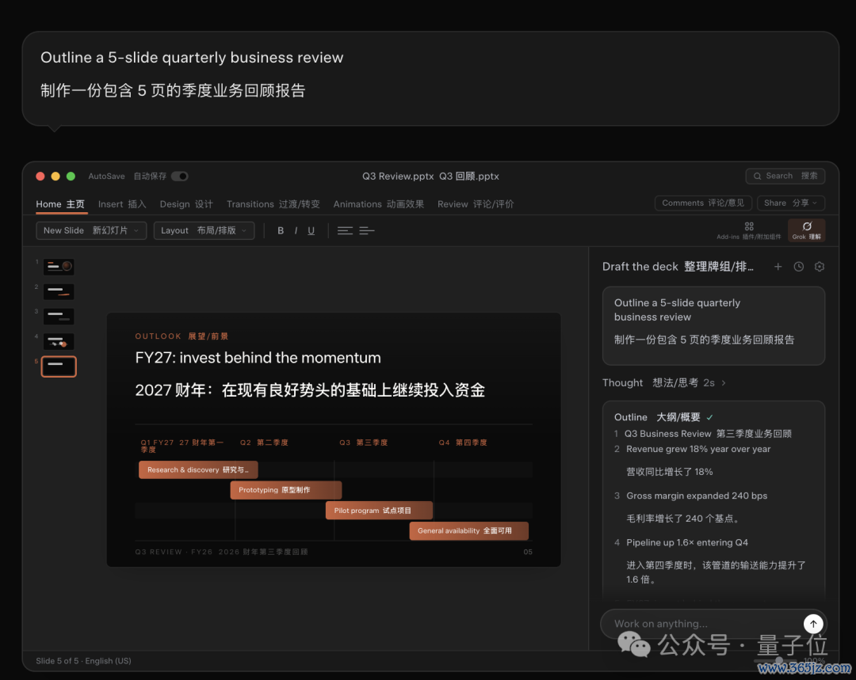Select slide 2 thumbnail
The image size is (856, 680).
(59, 292)
